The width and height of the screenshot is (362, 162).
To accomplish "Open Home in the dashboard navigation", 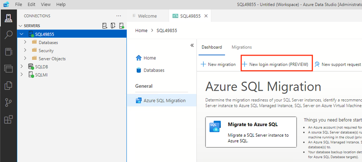I will pos(146,58).
